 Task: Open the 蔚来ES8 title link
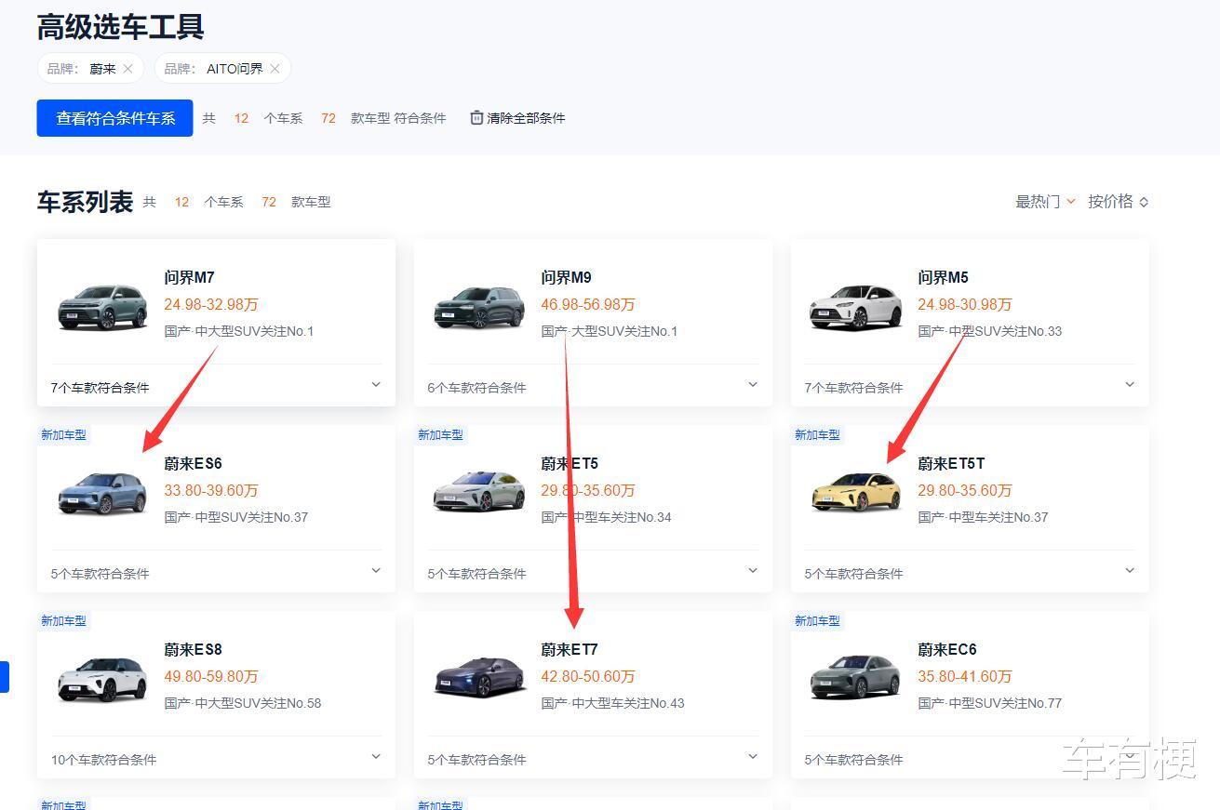[194, 649]
